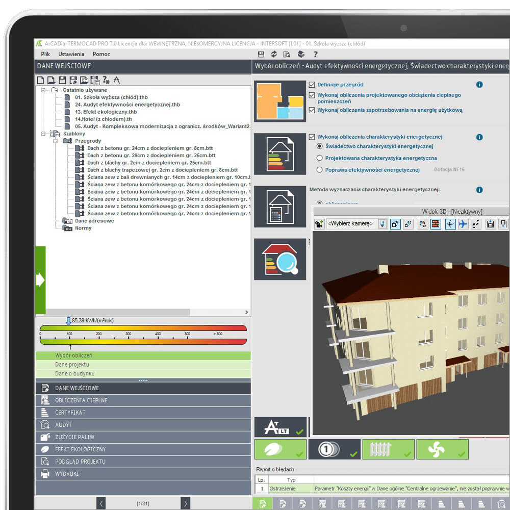Click the add camera icon in 3D view
Screen dimensions: 510x510
319,224
